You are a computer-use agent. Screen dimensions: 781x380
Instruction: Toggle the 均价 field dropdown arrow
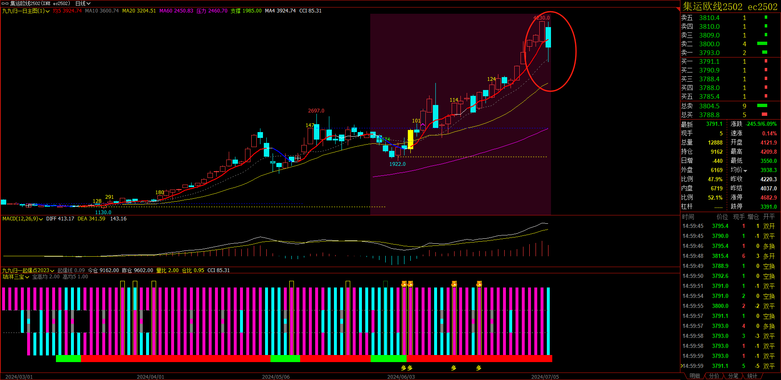pyautogui.click(x=745, y=170)
